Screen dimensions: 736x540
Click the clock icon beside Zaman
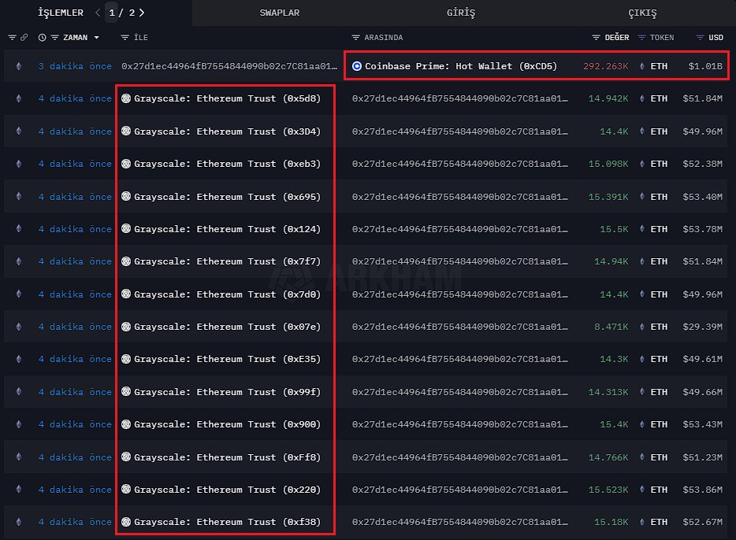[43, 38]
